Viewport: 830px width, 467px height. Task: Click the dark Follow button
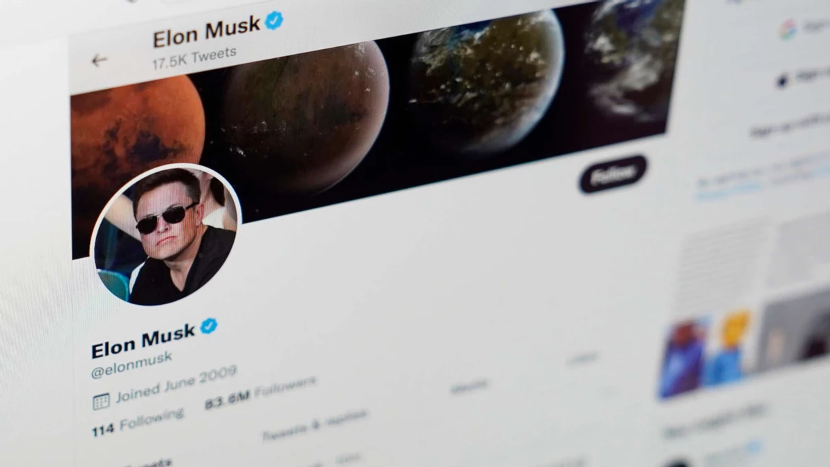point(613,173)
